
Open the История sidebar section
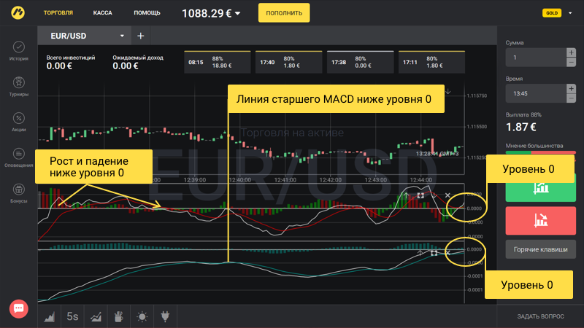19,51
